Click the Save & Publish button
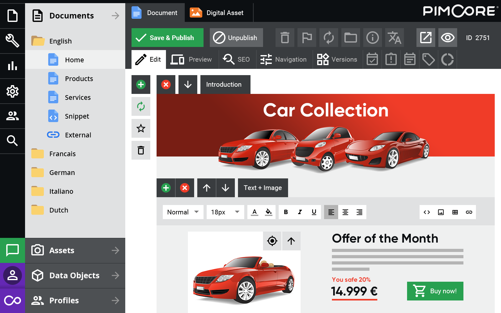The height and width of the screenshot is (313, 501). tap(167, 38)
